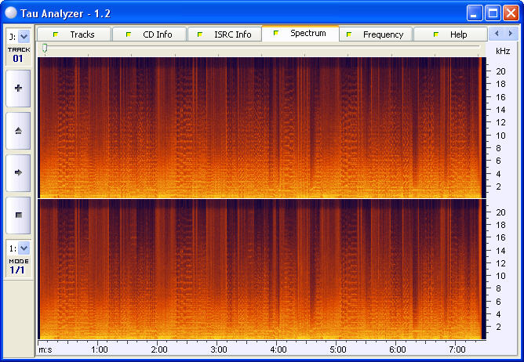Open the J: drive dropdown

click(x=24, y=36)
